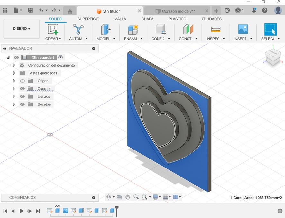Show the hidden Origen folder
The image size is (285, 218).
22,81
